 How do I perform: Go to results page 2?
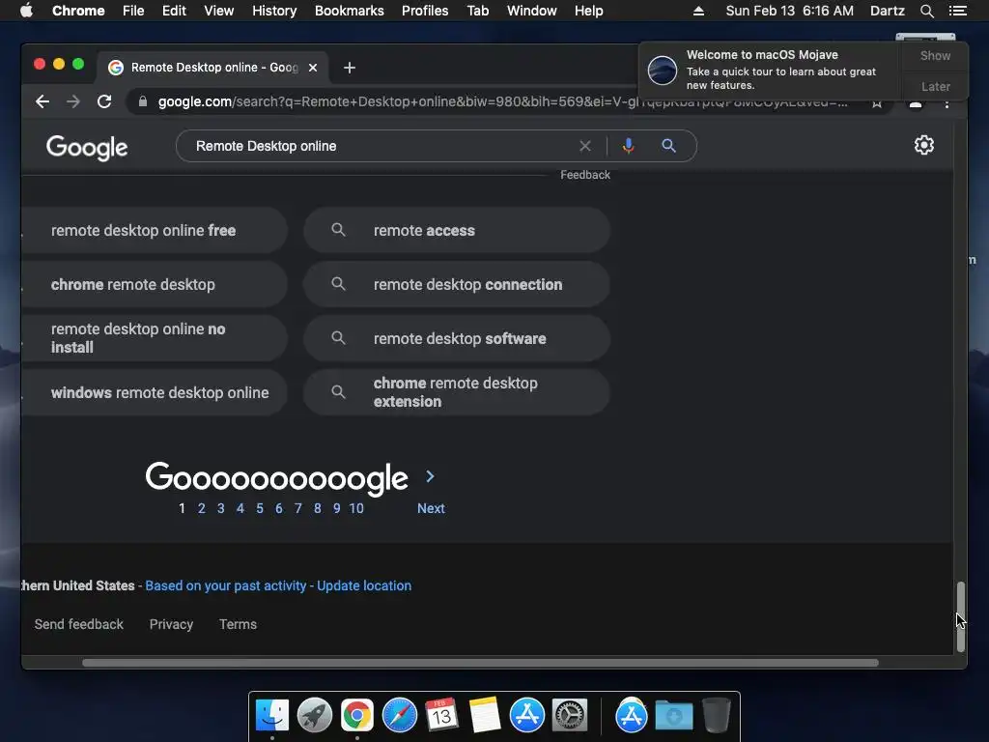tap(201, 508)
